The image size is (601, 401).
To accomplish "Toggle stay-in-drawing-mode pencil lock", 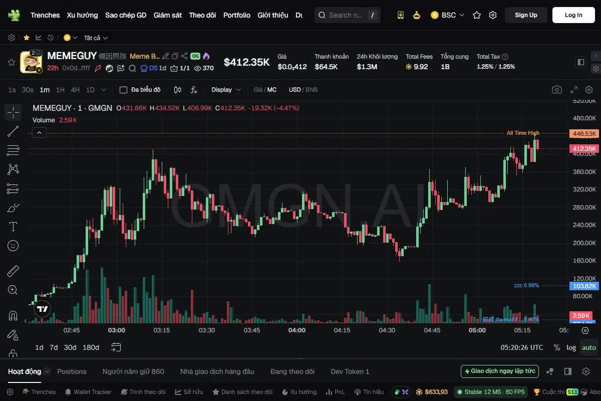I will pyautogui.click(x=13, y=335).
